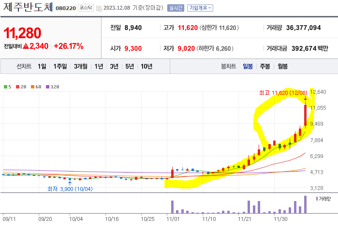Image resolution: width=338 pixels, height=232 pixels.
Task: Click the 고가 value 11,620
Action: click(x=188, y=28)
